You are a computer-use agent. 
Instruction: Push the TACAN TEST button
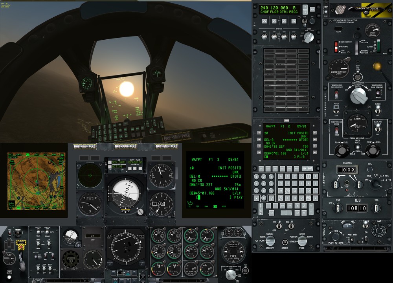point(347,182)
